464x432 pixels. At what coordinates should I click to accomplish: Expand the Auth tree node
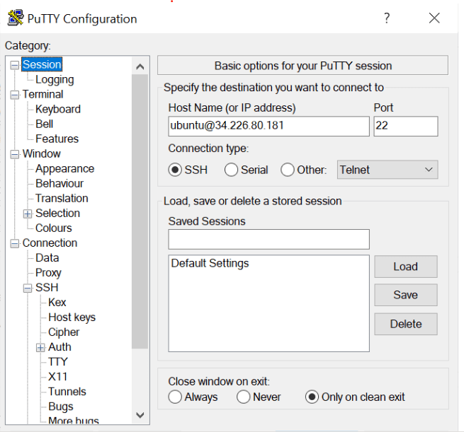click(40, 347)
